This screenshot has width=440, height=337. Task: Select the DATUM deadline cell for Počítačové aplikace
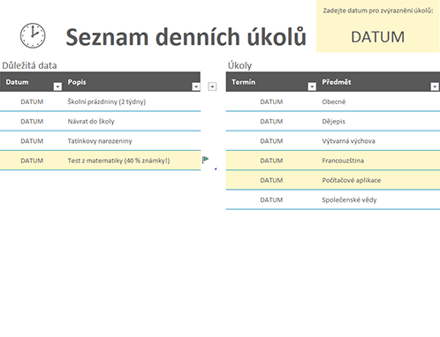click(x=271, y=180)
